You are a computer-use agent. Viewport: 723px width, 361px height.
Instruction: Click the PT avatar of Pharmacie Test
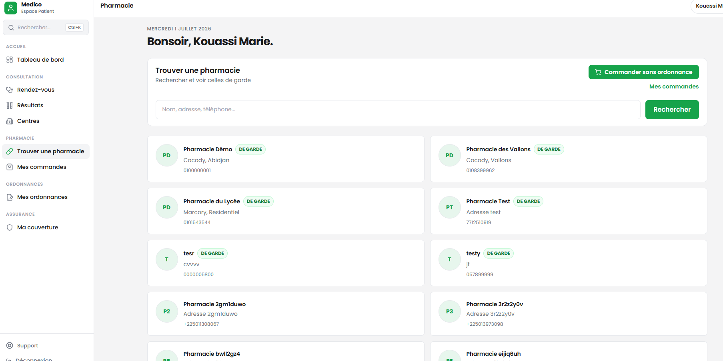[450, 207]
